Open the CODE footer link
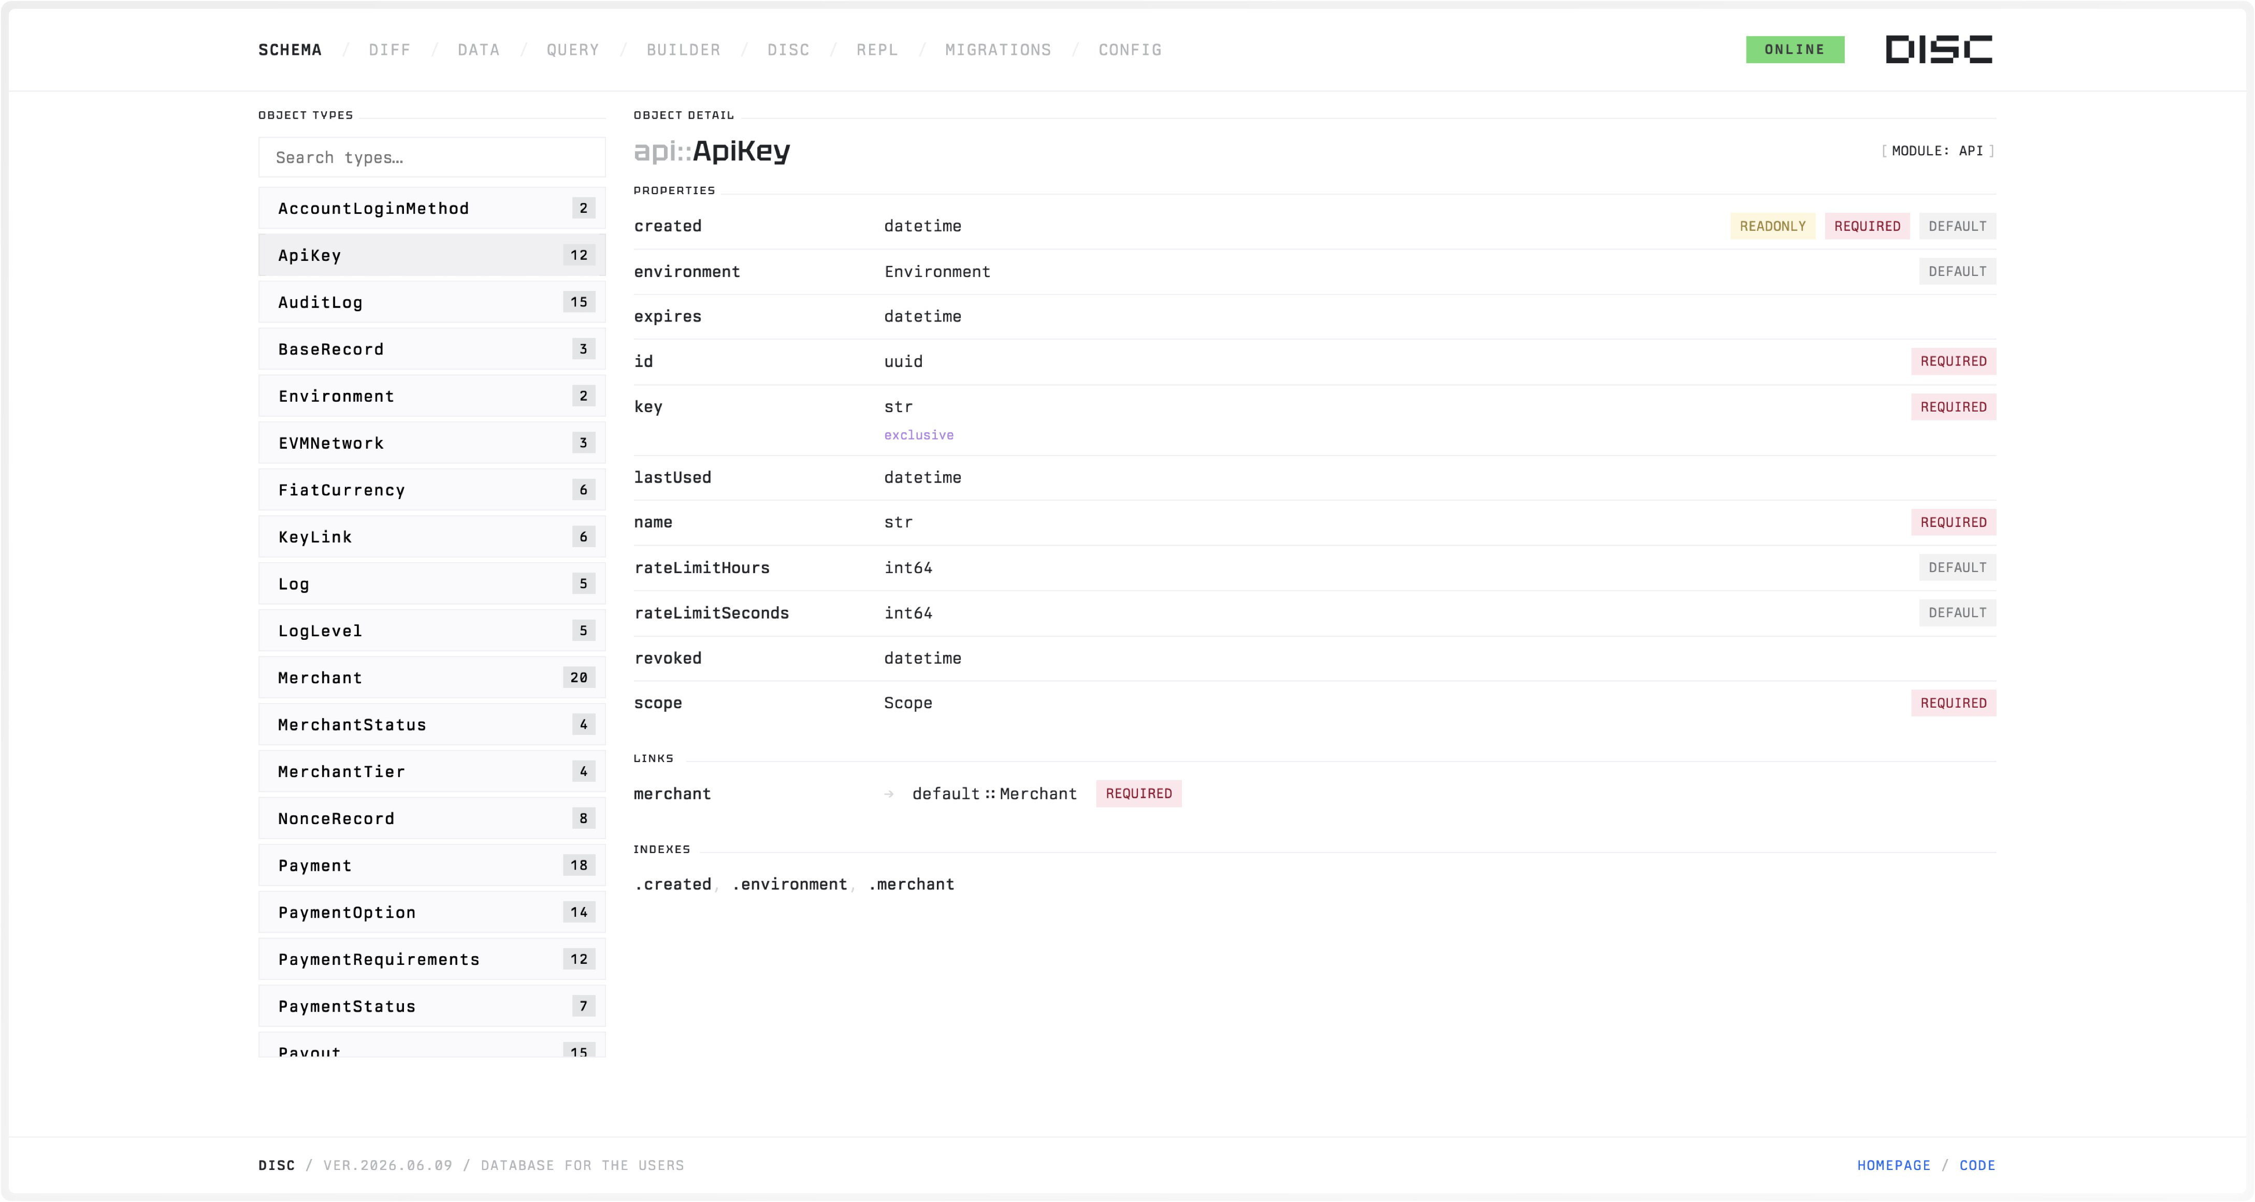The width and height of the screenshot is (2255, 1202). (1977, 1165)
